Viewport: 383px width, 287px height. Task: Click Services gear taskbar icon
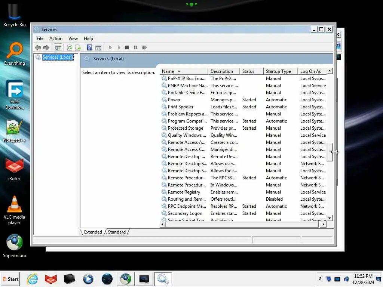click(163, 279)
